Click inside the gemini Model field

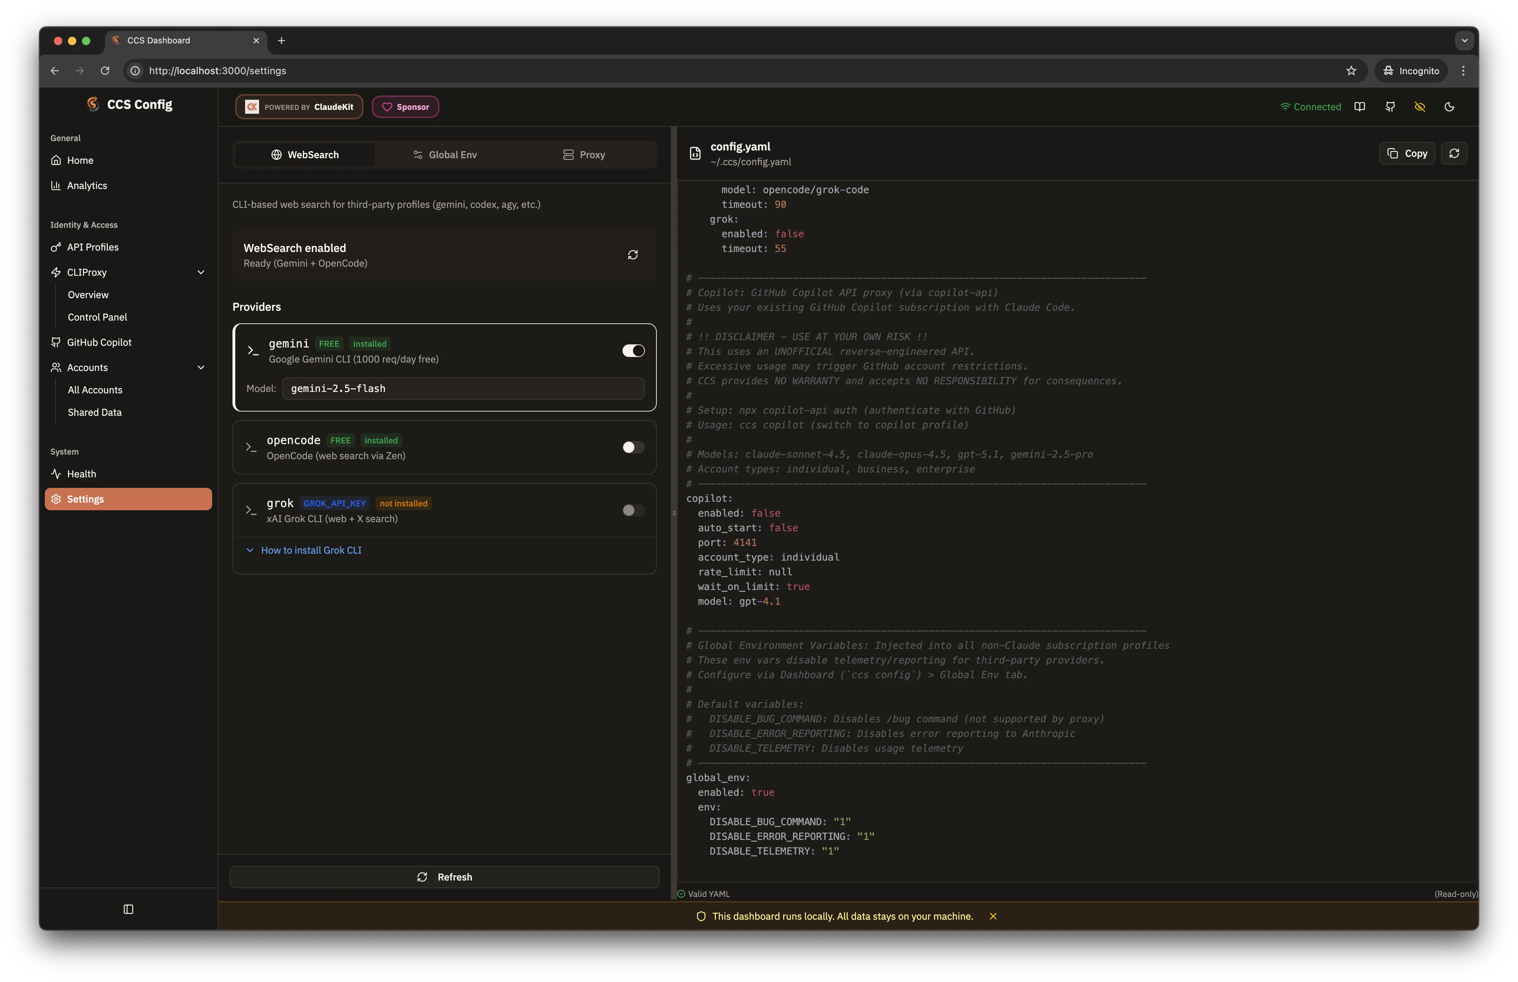462,388
